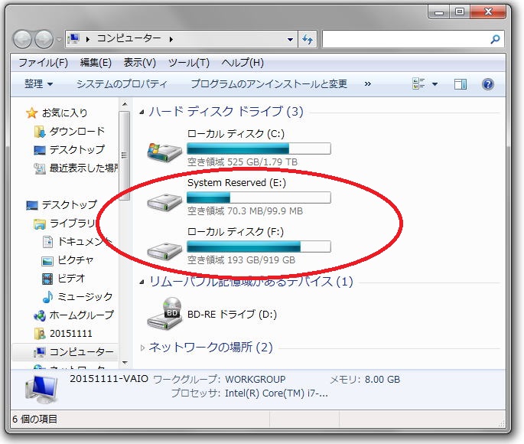The image size is (524, 444).
Task: Click the Back navigation arrow button
Action: [23, 39]
